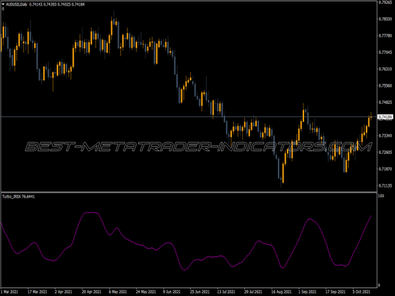
Task: Click the 5 Oct 2021 date label
Action: coord(361,291)
